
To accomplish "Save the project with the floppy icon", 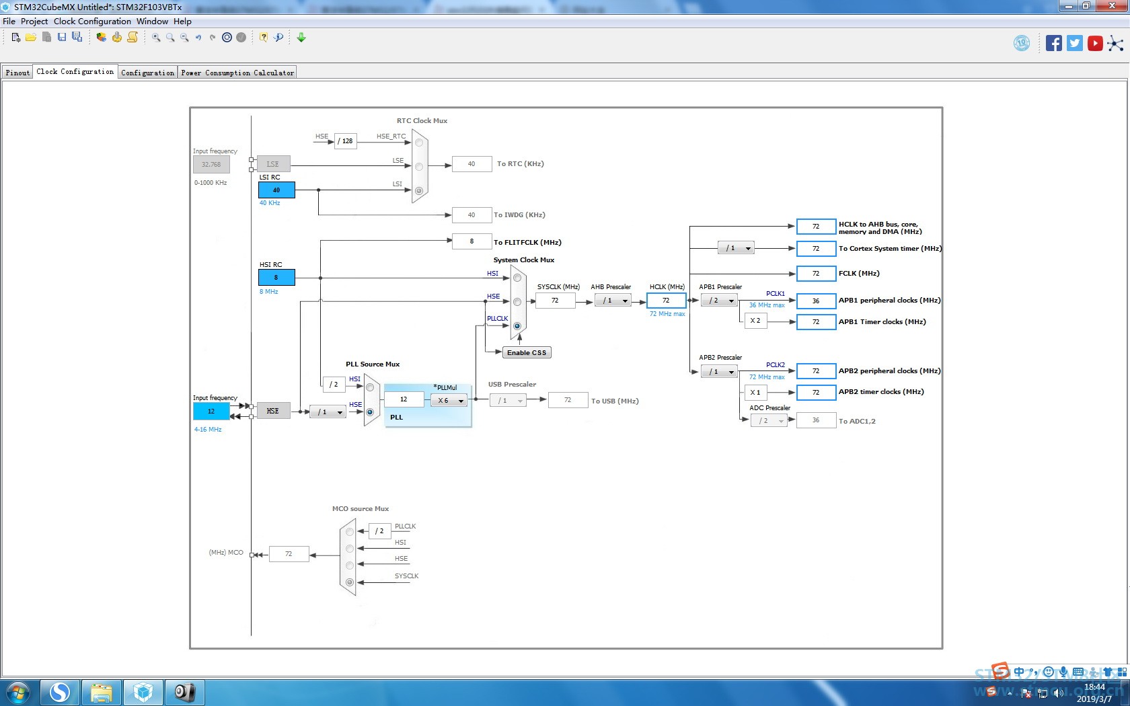I will pos(62,38).
